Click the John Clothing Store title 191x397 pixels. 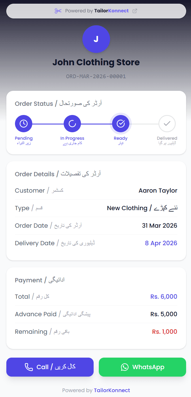pos(96,62)
